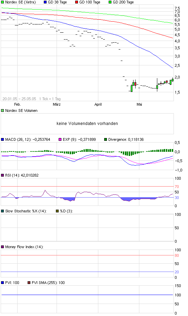Viewport: 188px width, 316px height.
Task: Click the dark green Divergence legend swatch
Action: 106,139
